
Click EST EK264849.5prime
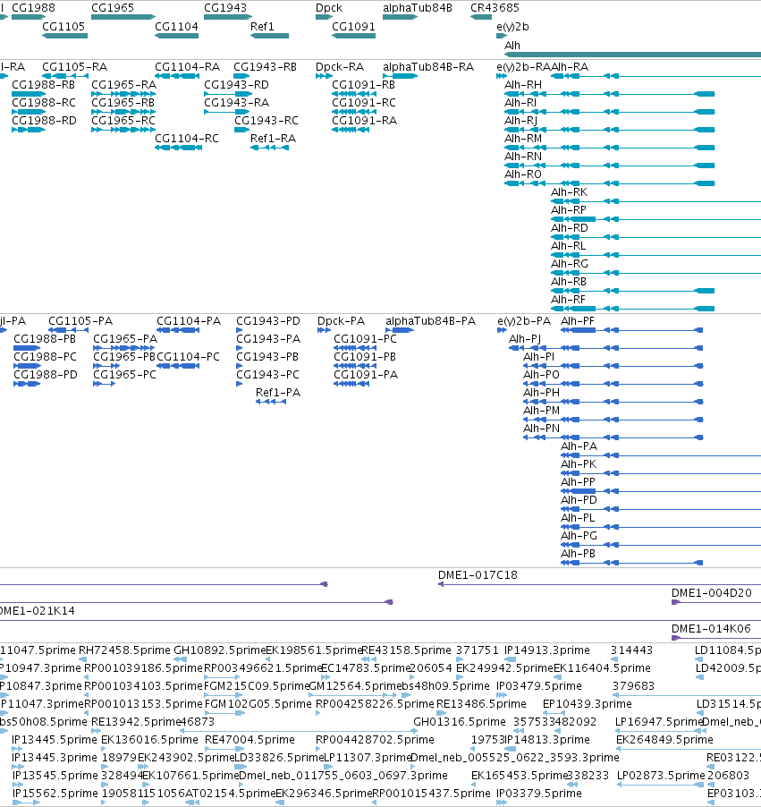click(x=664, y=740)
